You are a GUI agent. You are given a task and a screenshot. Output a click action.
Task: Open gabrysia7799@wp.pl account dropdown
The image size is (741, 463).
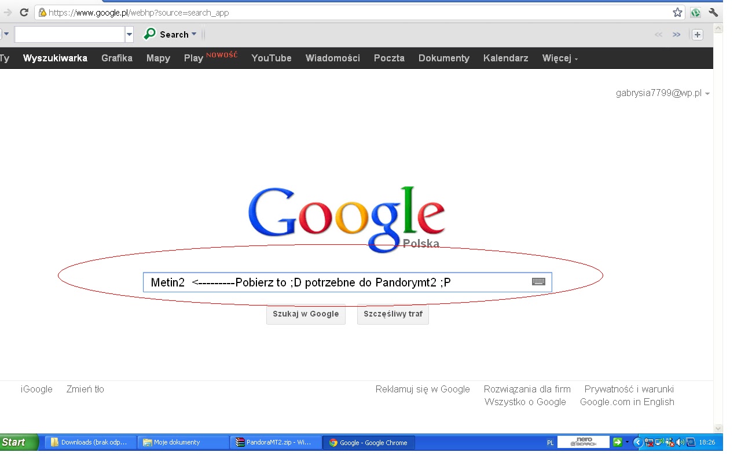663,93
